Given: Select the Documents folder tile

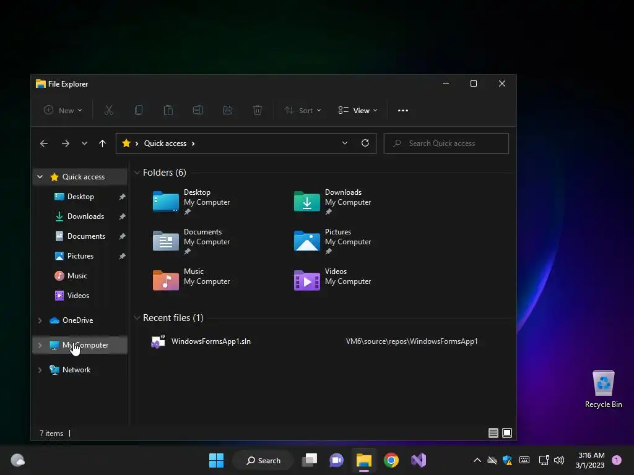Looking at the screenshot, I should [x=191, y=241].
